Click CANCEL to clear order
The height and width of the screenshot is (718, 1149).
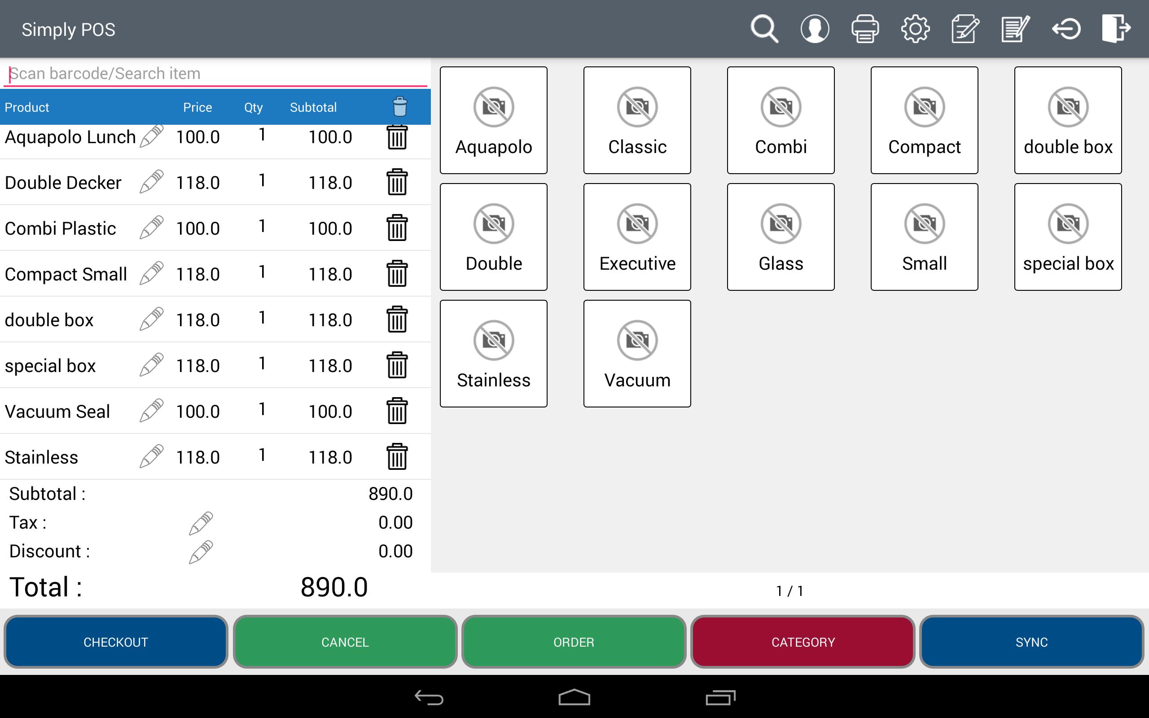344,642
